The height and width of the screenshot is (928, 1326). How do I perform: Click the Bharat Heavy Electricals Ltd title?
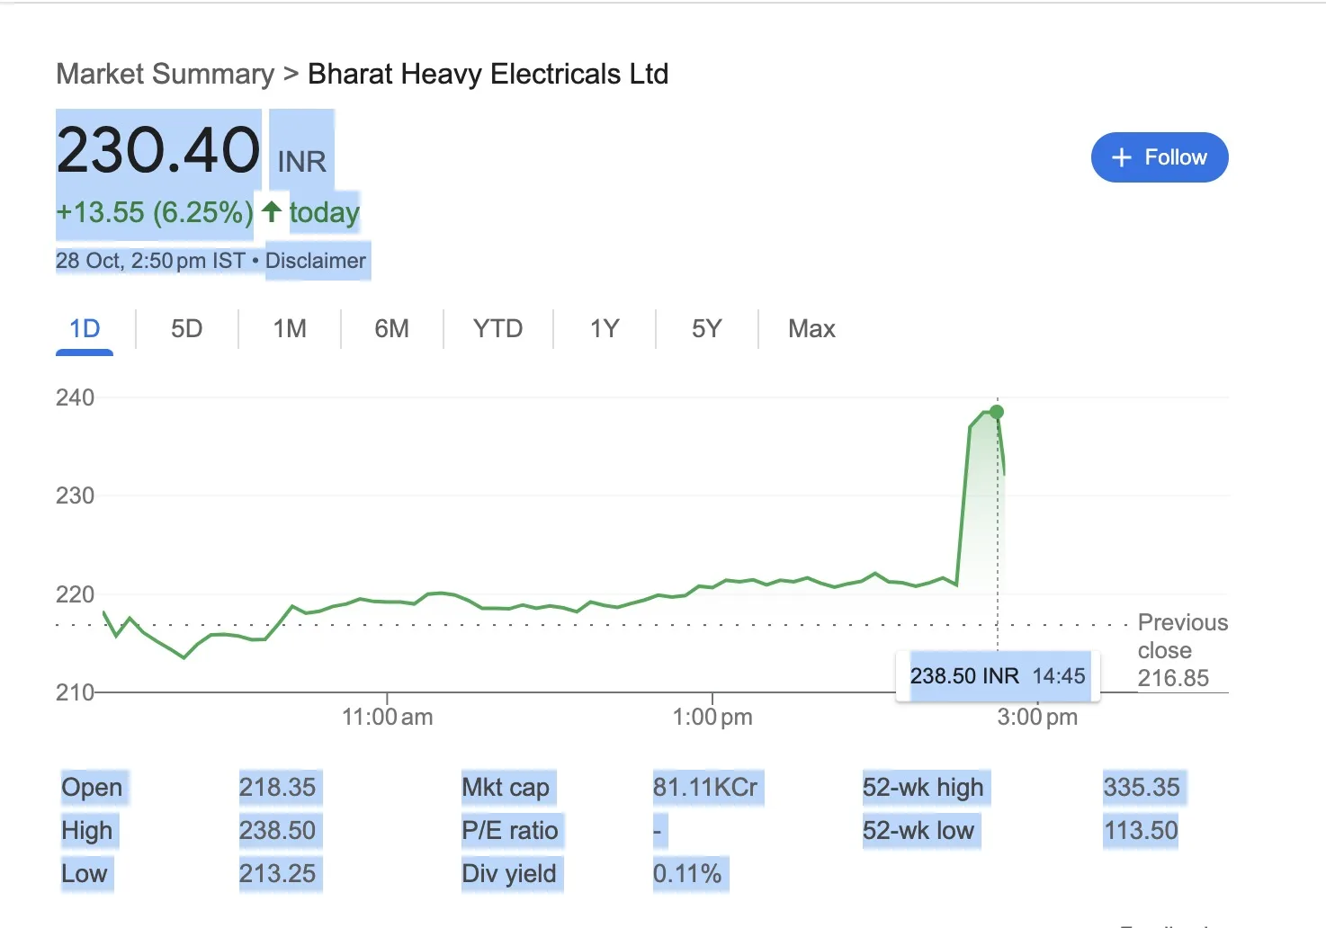(x=488, y=74)
